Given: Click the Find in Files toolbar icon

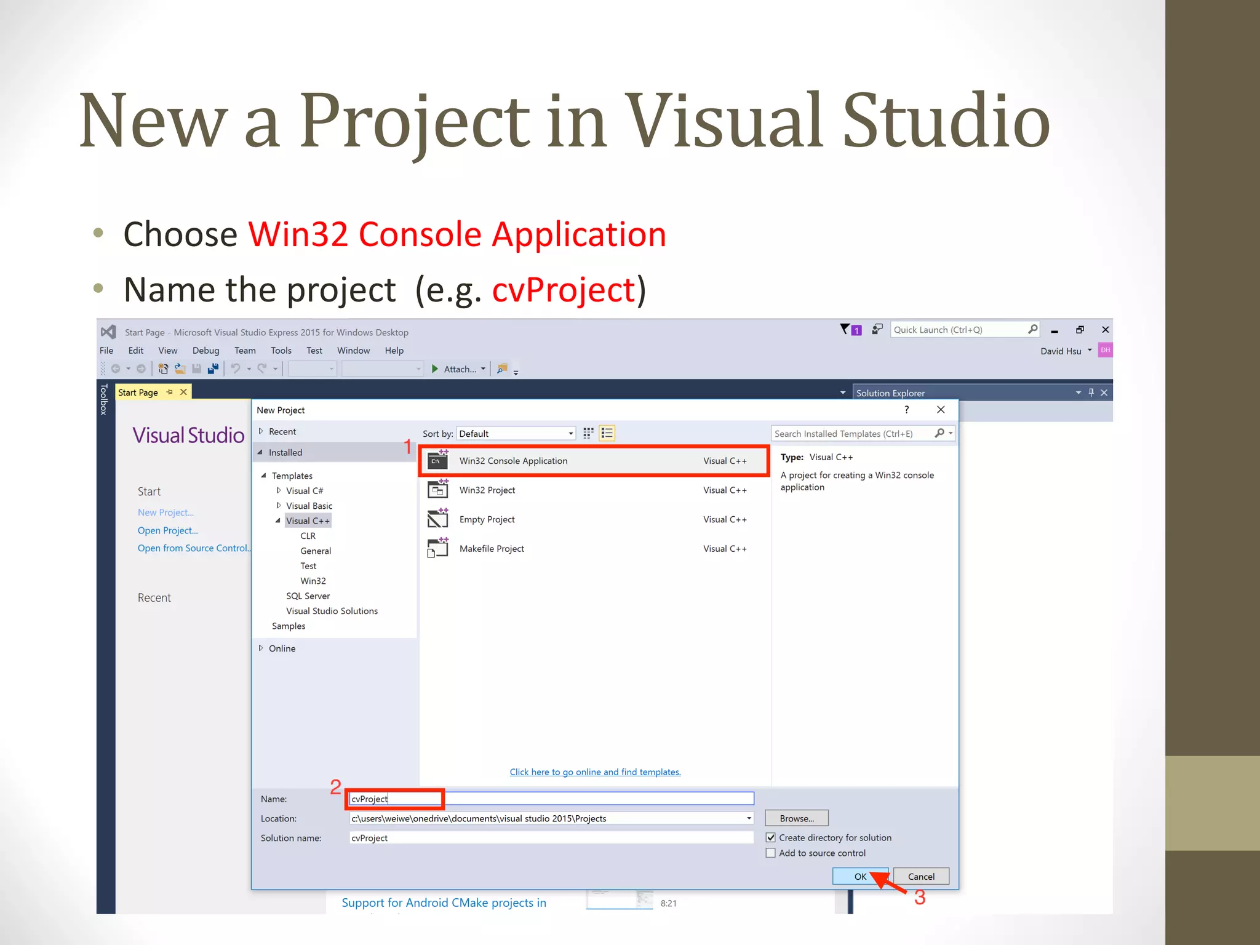Looking at the screenshot, I should click(503, 369).
